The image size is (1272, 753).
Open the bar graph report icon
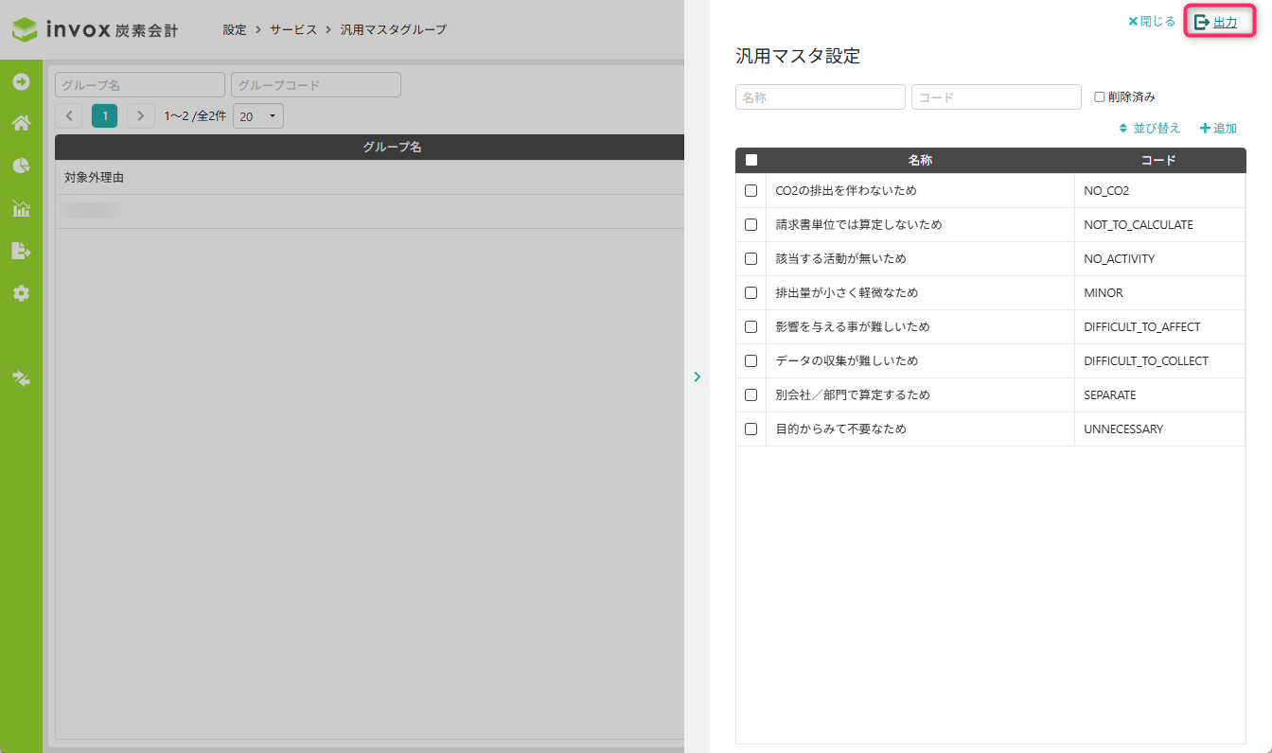21,208
